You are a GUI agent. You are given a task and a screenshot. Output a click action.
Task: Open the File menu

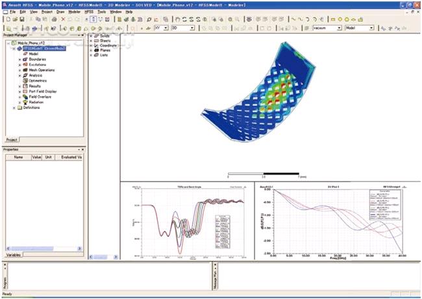tap(12, 12)
